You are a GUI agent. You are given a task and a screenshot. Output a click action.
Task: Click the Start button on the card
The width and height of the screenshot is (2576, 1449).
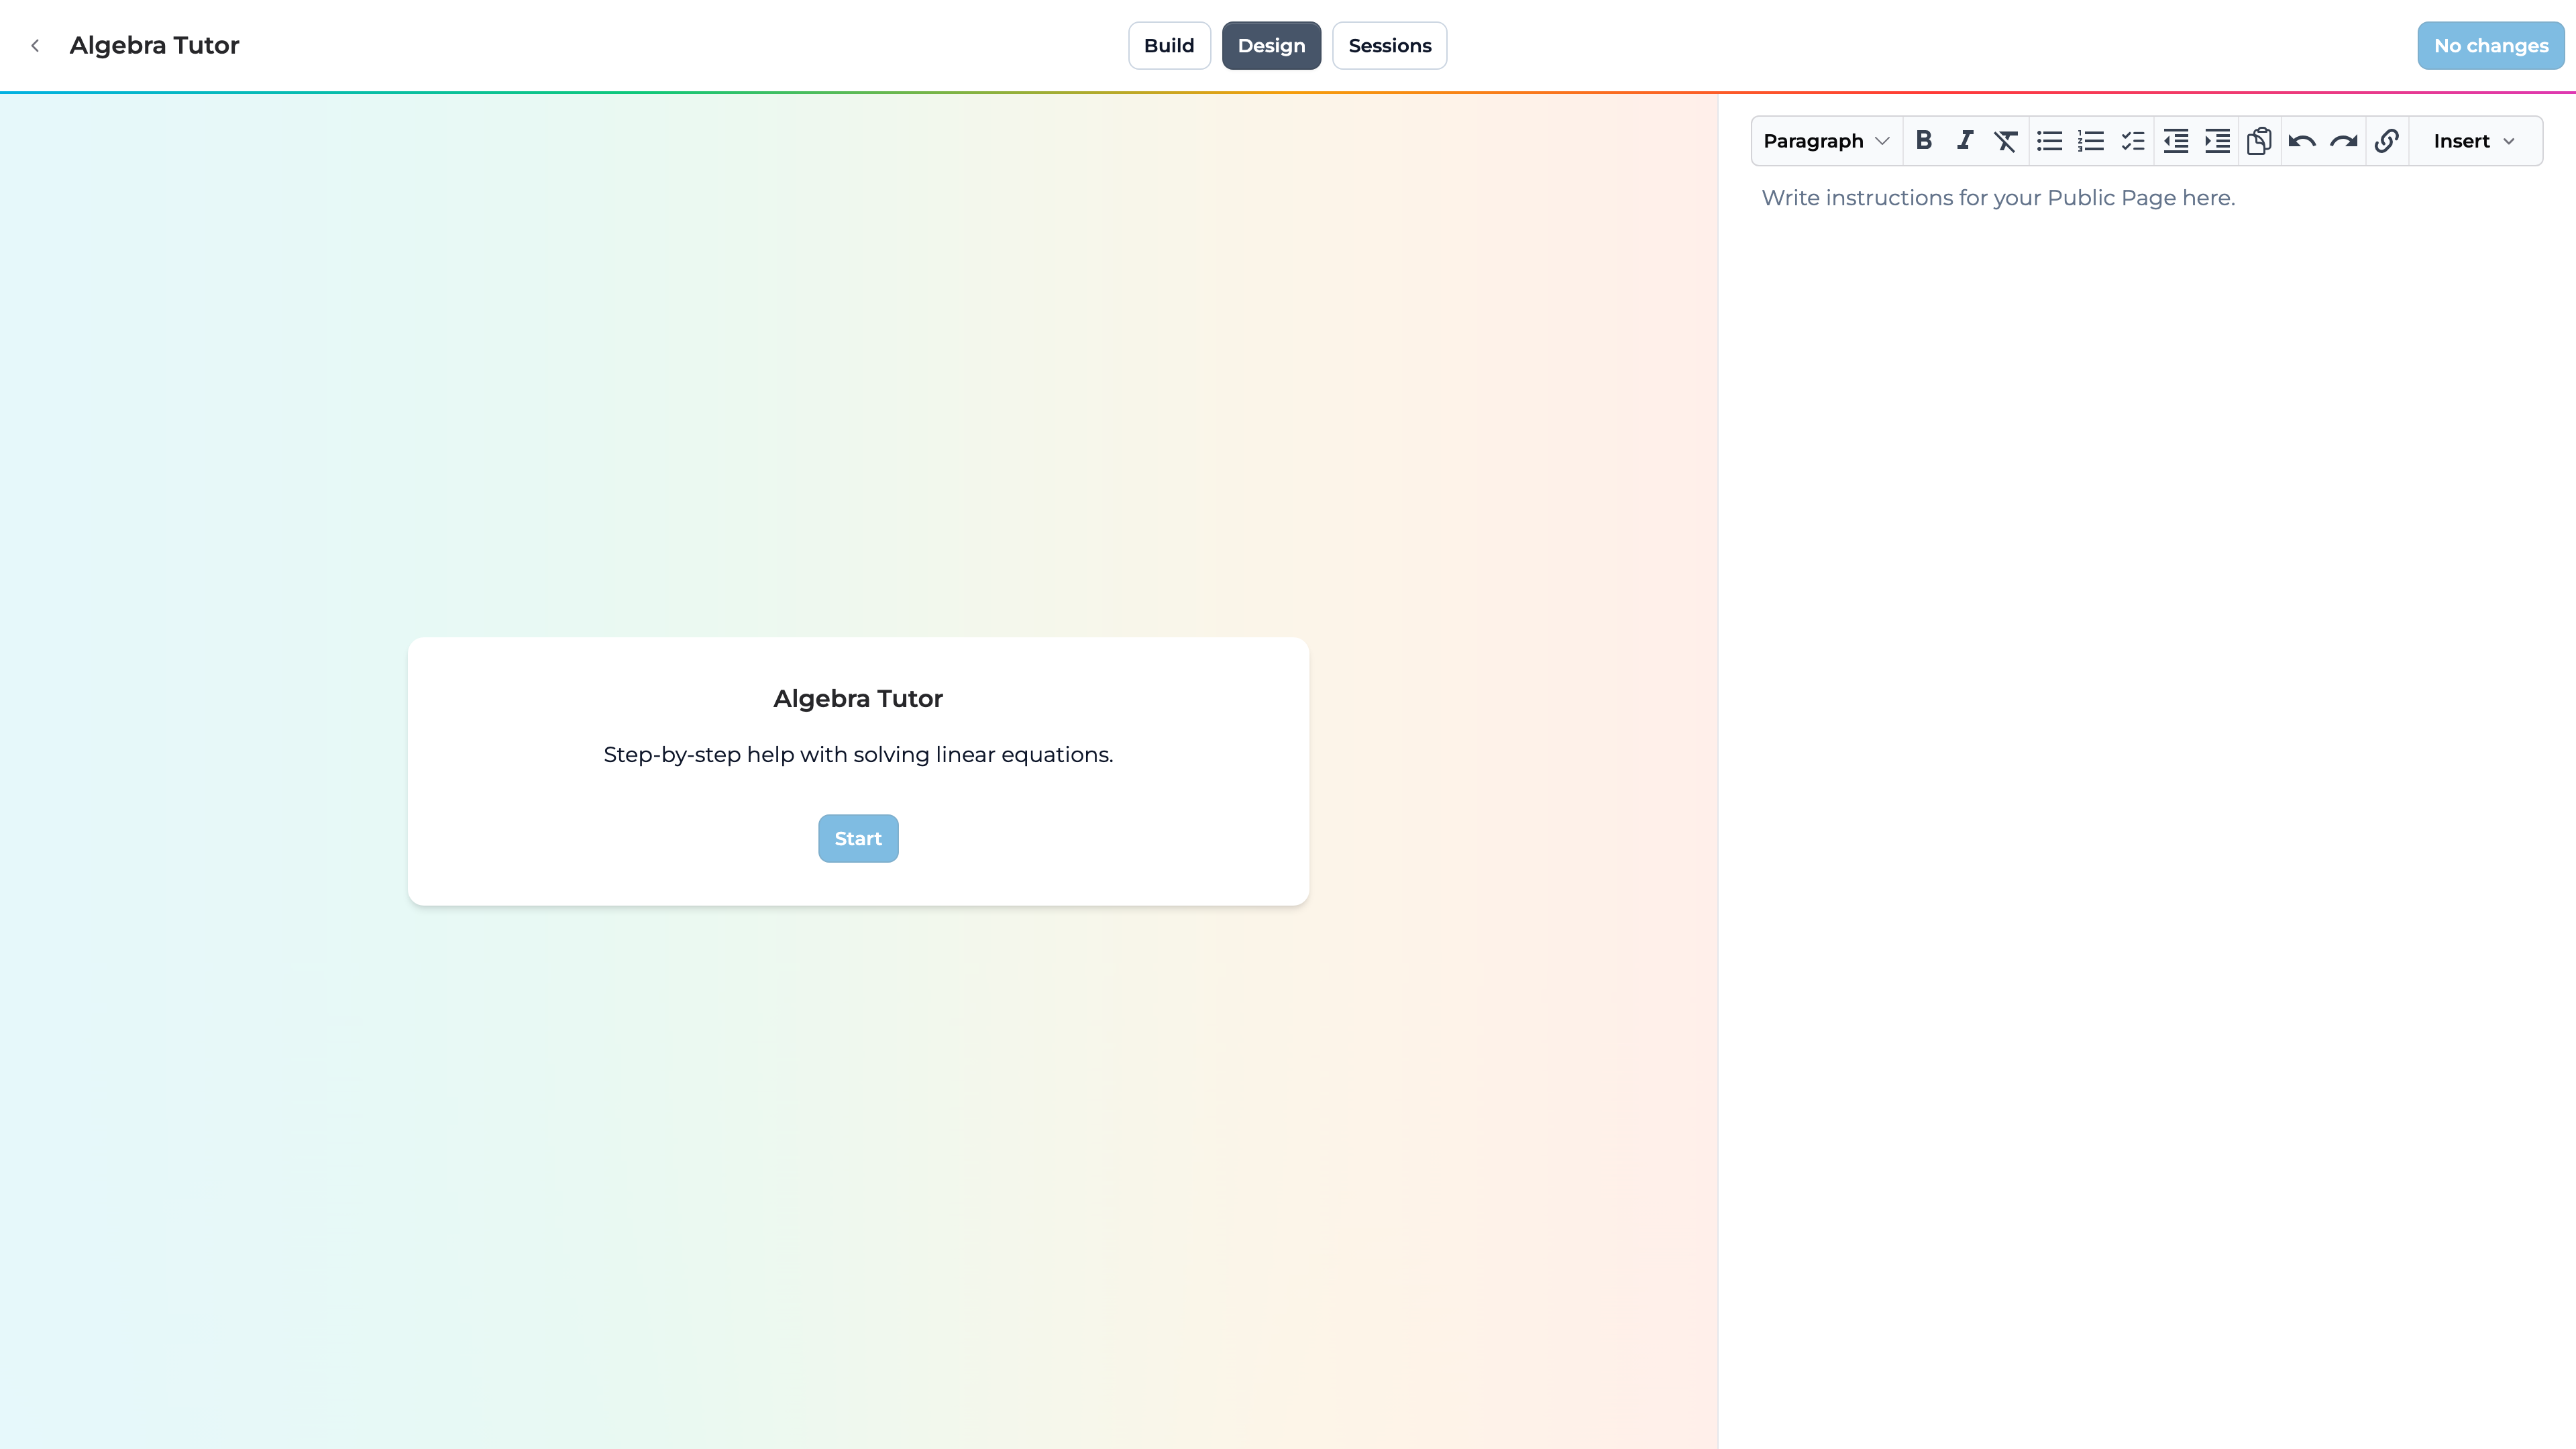click(858, 838)
